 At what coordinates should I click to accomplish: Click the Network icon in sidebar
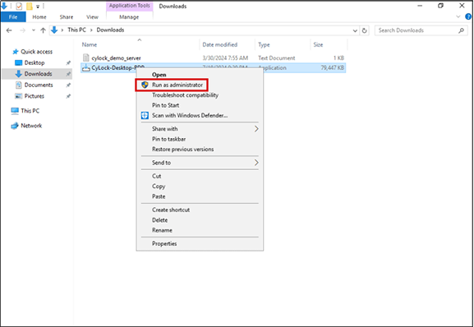[15, 126]
